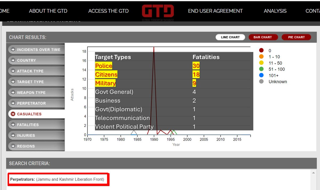Click the Perpetrators criteria text
The width and height of the screenshot is (320, 190).
click(57, 179)
